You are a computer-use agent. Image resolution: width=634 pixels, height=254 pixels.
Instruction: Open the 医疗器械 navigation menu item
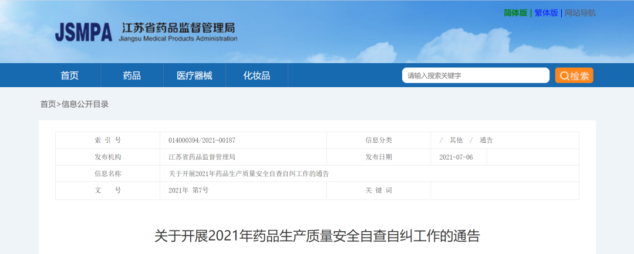pyautogui.click(x=194, y=75)
